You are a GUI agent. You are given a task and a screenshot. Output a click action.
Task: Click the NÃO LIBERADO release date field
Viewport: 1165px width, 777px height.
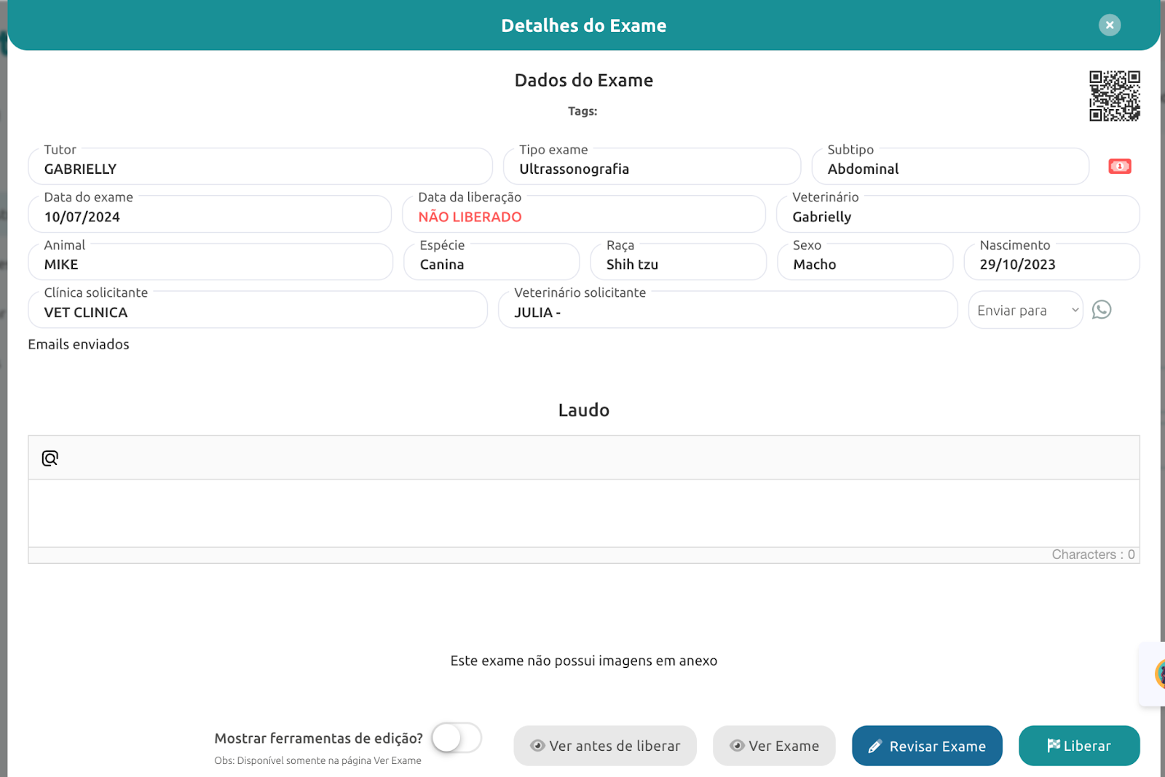[x=583, y=214]
